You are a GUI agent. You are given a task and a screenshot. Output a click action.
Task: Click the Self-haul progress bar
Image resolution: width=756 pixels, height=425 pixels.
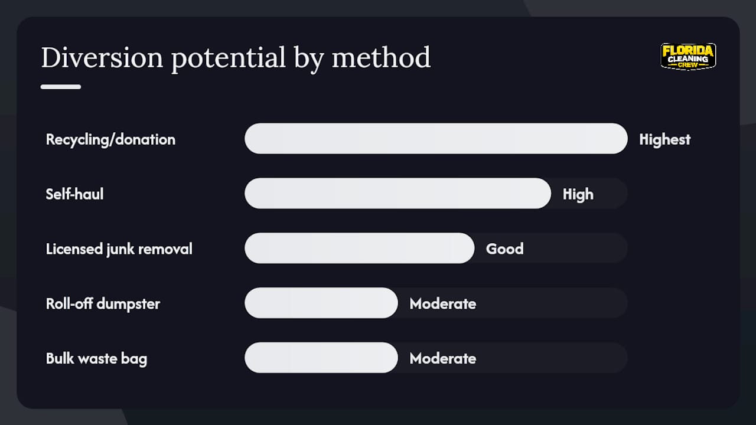397,194
